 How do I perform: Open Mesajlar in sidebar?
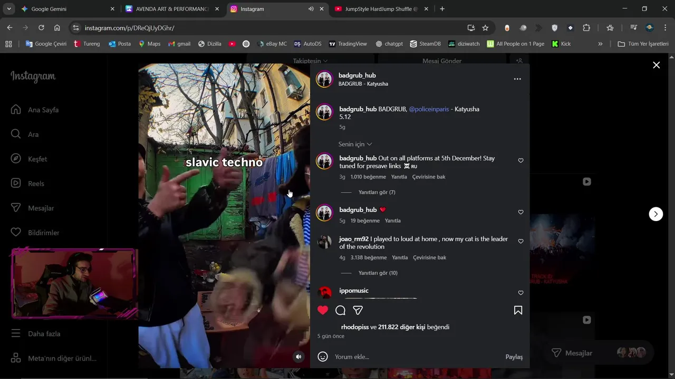click(x=33, y=208)
